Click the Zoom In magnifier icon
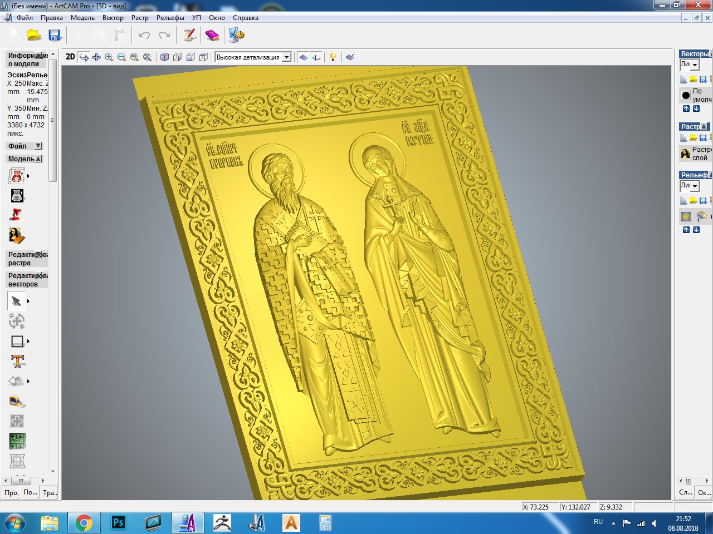Screen dimensions: 713x534 pyautogui.click(x=109, y=57)
